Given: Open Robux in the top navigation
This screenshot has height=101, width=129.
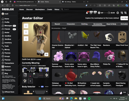Looking at the screenshot, I should [x=57, y=9].
